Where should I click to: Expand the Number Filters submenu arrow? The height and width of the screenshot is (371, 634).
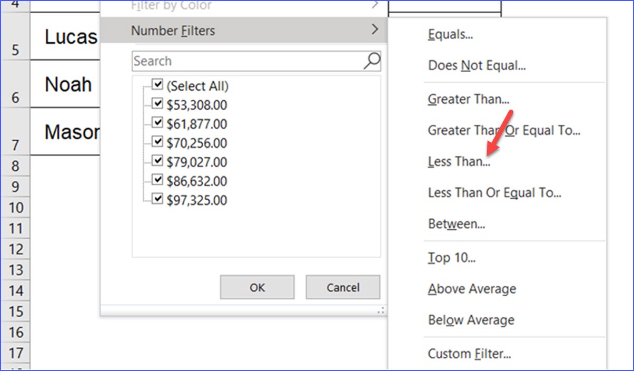coord(375,30)
